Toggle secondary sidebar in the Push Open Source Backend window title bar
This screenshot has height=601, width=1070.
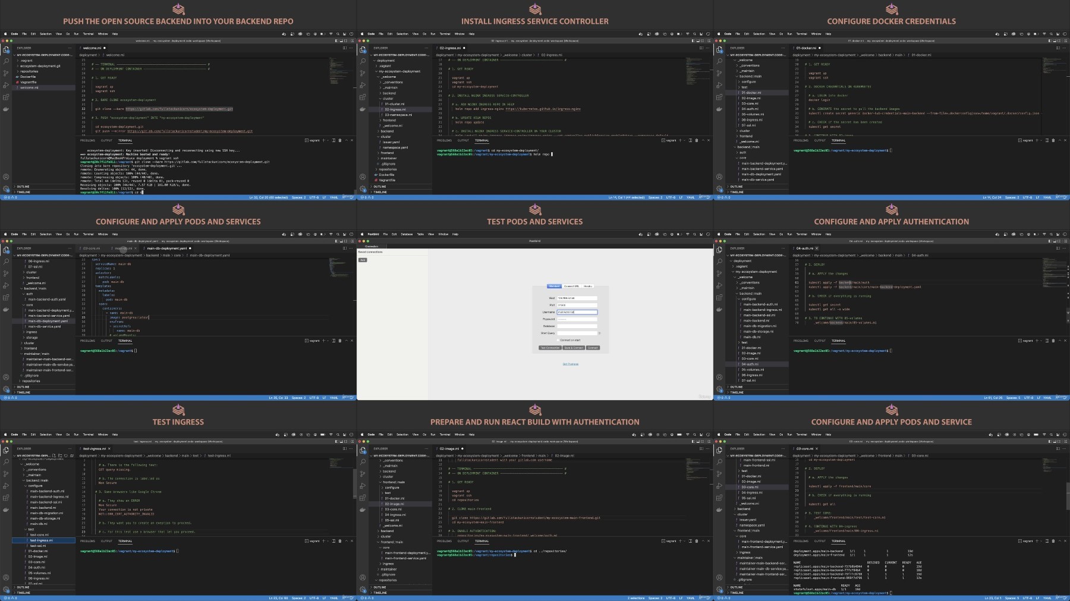tap(345, 40)
